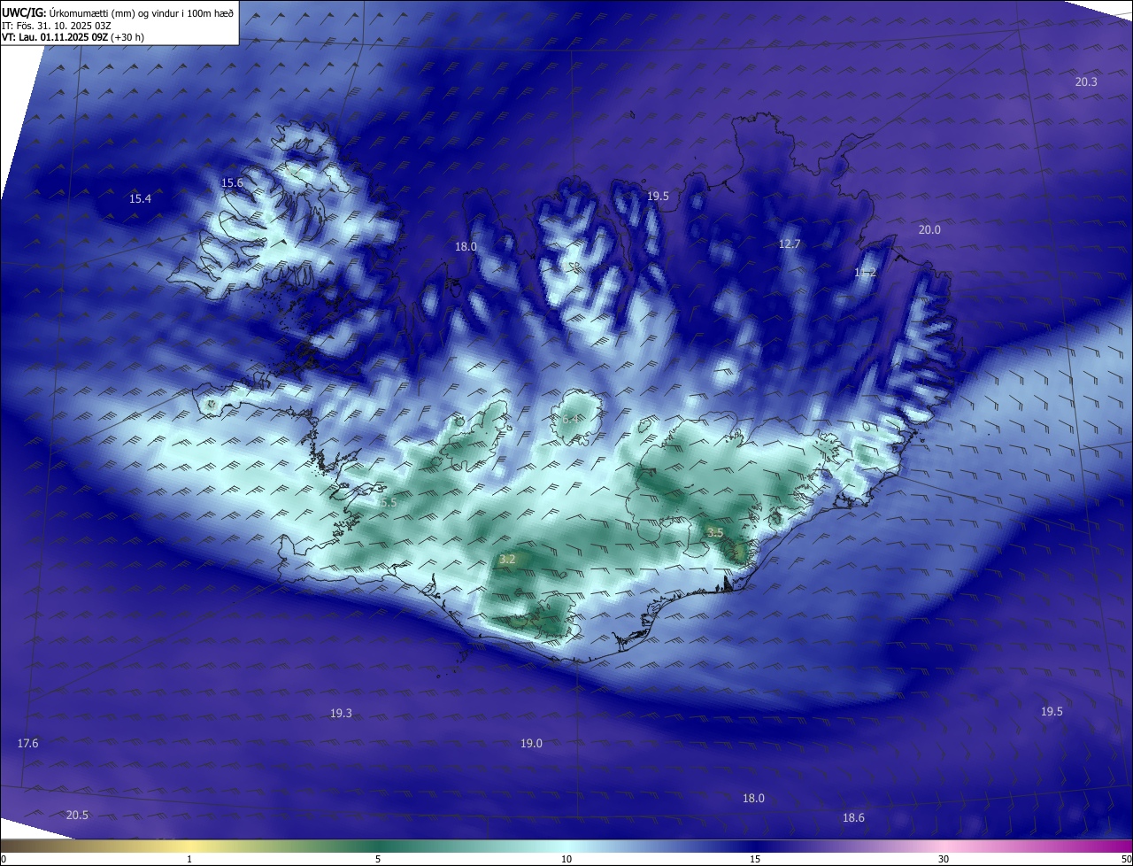The height and width of the screenshot is (866, 1133).
Task: Click the 11.2 value label on map
Action: coord(865,273)
